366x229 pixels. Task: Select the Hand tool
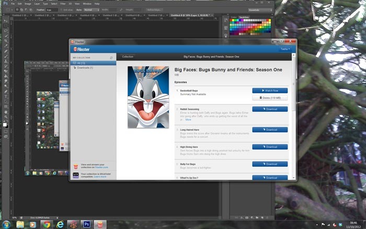(6, 112)
